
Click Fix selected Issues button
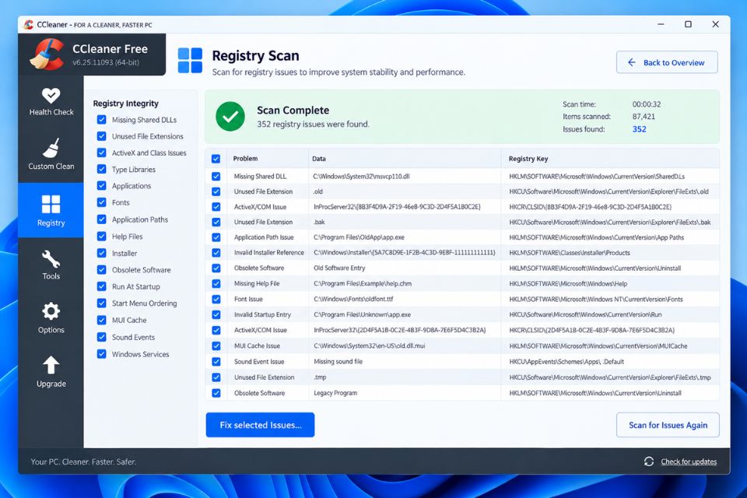(x=260, y=425)
